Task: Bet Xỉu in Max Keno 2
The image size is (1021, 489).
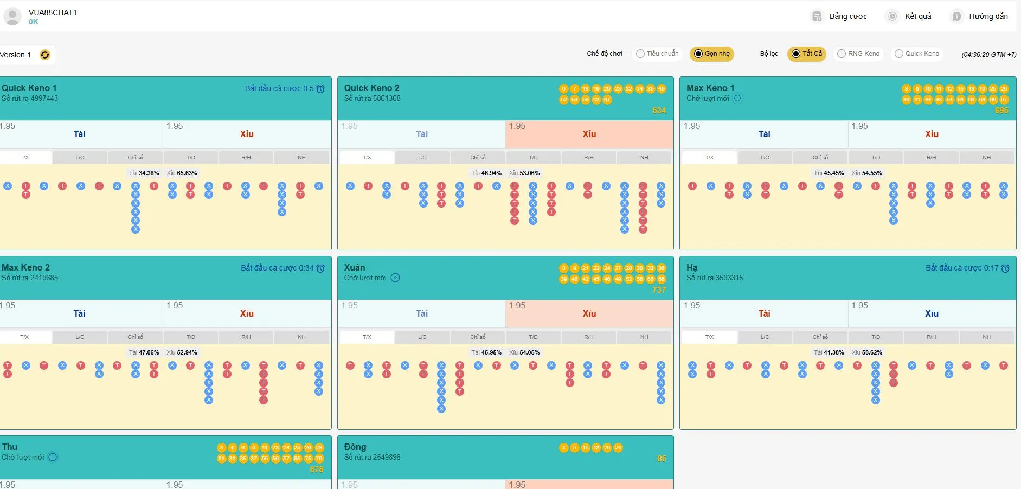Action: pyautogui.click(x=247, y=314)
